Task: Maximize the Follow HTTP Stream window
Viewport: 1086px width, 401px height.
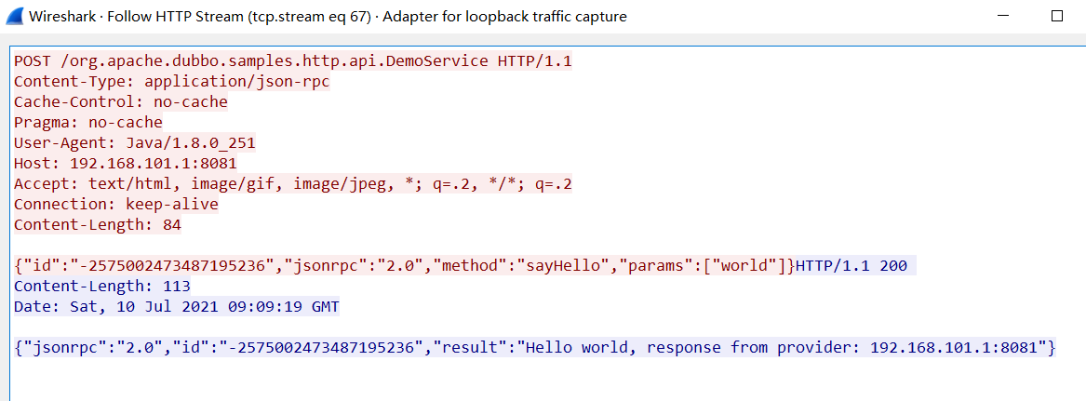Action: [1056, 16]
